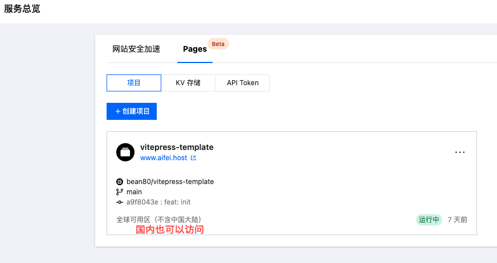Click the commit icon before a9f8043e

pyautogui.click(x=120, y=202)
